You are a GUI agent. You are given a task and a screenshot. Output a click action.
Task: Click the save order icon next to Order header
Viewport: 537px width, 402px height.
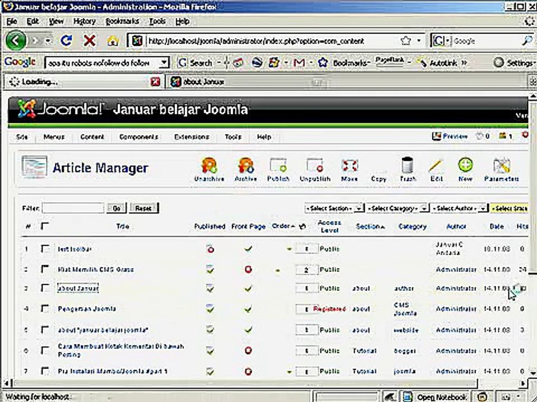tap(302, 226)
